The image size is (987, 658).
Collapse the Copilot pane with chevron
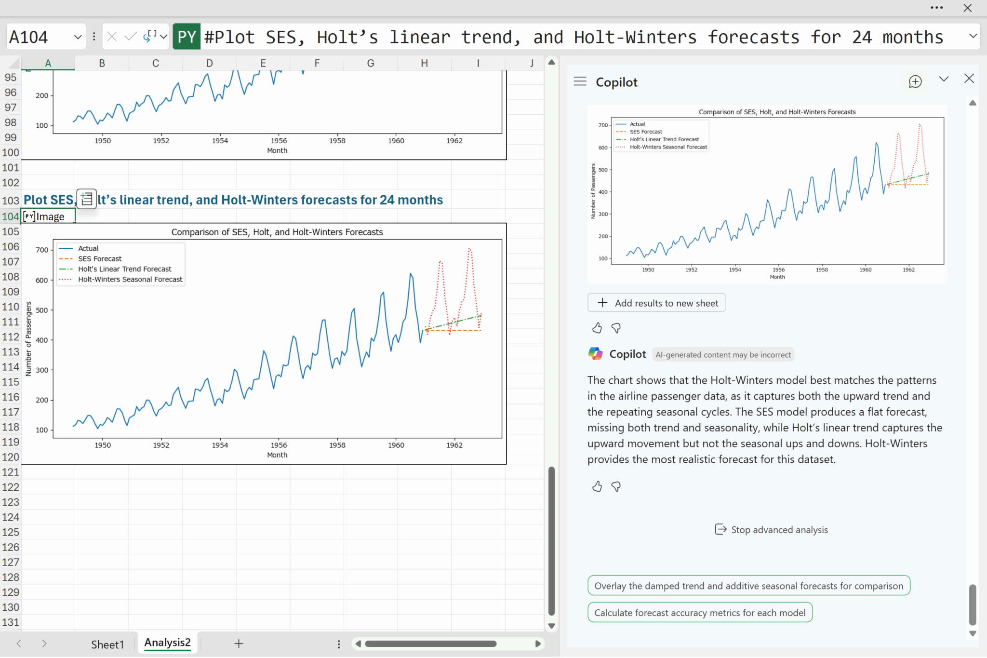pyautogui.click(x=944, y=79)
